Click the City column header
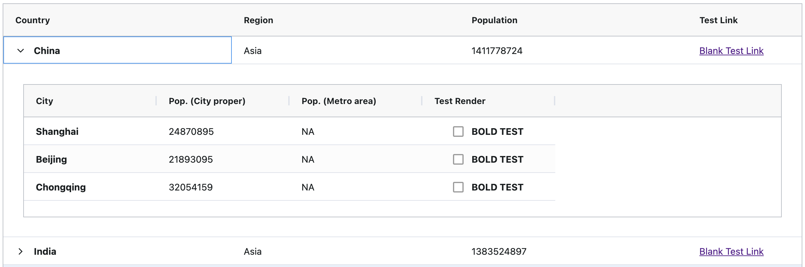Screen dimensions: 805x267 pyautogui.click(x=45, y=101)
